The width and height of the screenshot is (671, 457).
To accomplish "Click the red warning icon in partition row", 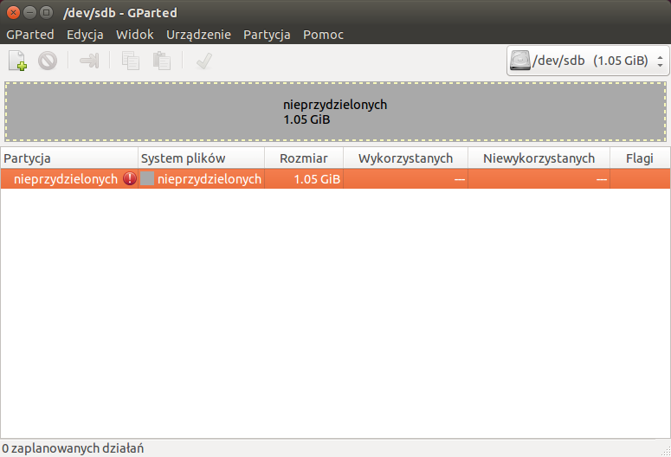I will point(130,178).
